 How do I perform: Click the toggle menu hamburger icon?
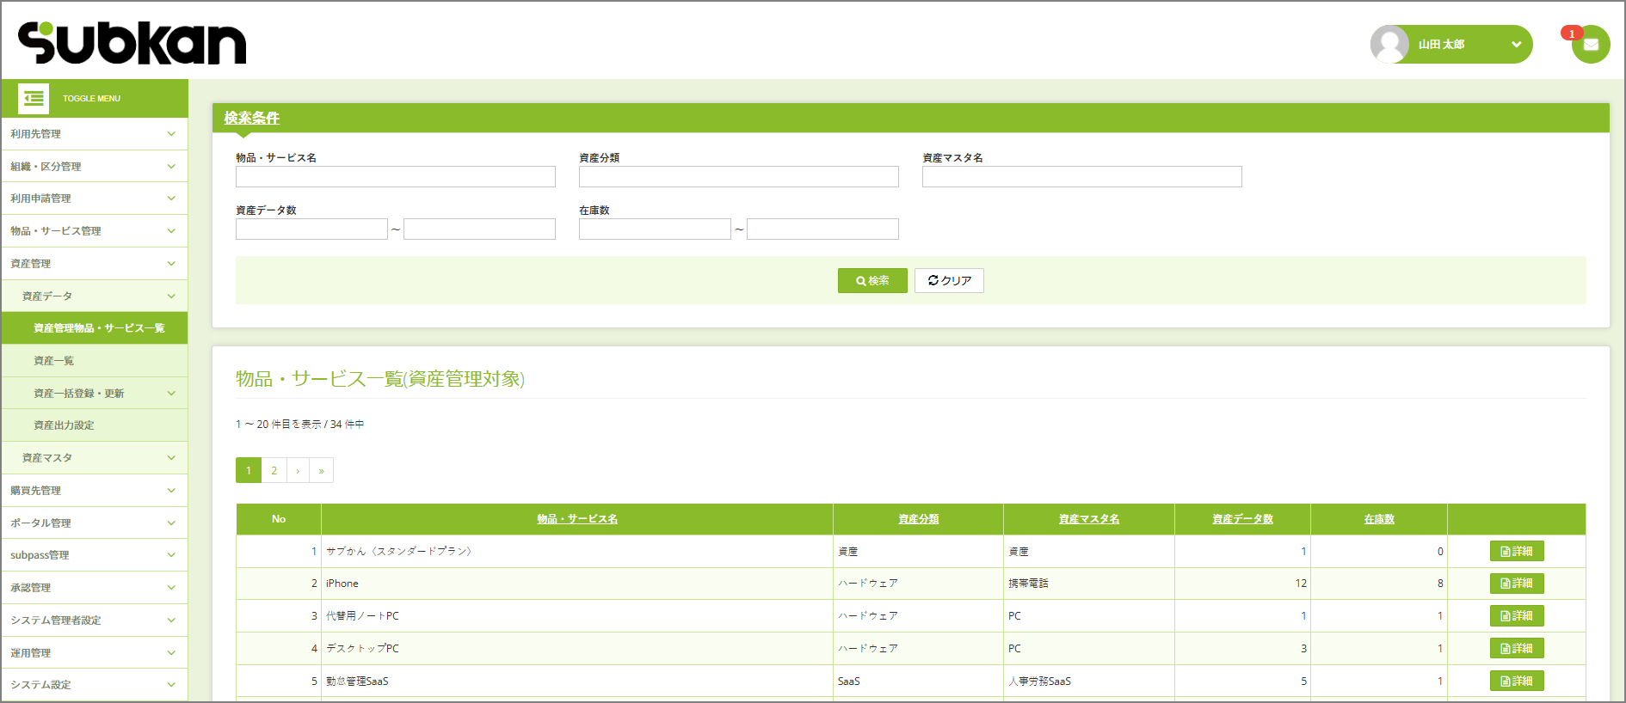[x=34, y=99]
